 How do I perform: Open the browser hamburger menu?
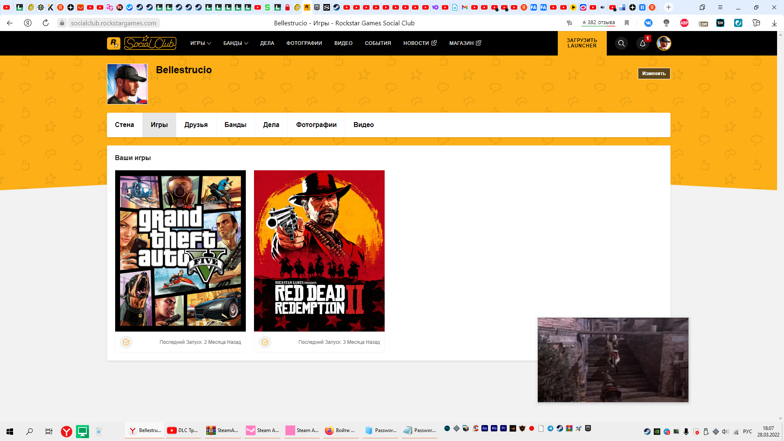tap(720, 7)
